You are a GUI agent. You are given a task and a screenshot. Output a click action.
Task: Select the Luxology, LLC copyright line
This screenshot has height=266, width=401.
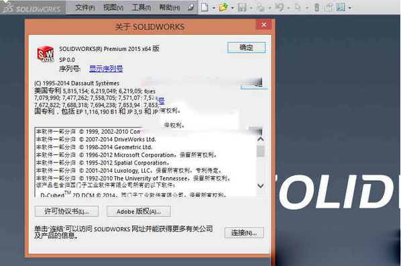(x=129, y=171)
